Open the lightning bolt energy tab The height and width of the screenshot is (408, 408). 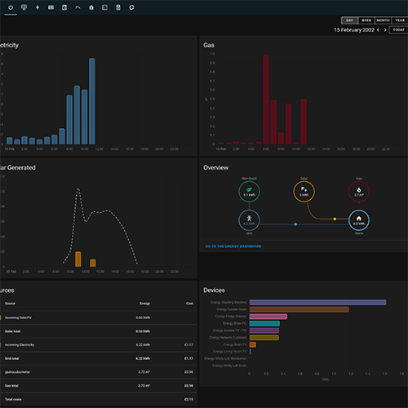pos(38,7)
